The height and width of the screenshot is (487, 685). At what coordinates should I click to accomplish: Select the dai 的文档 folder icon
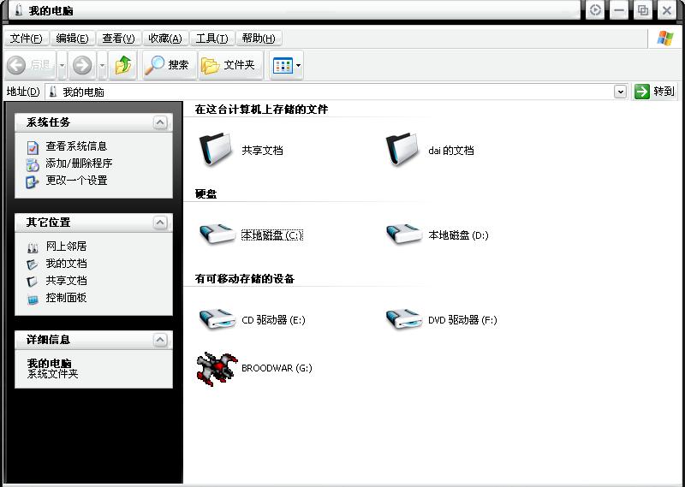(403, 150)
